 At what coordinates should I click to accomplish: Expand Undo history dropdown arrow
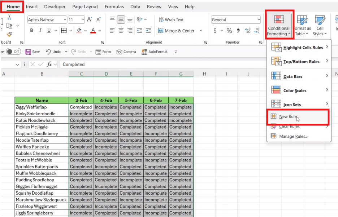(x=66, y=52)
